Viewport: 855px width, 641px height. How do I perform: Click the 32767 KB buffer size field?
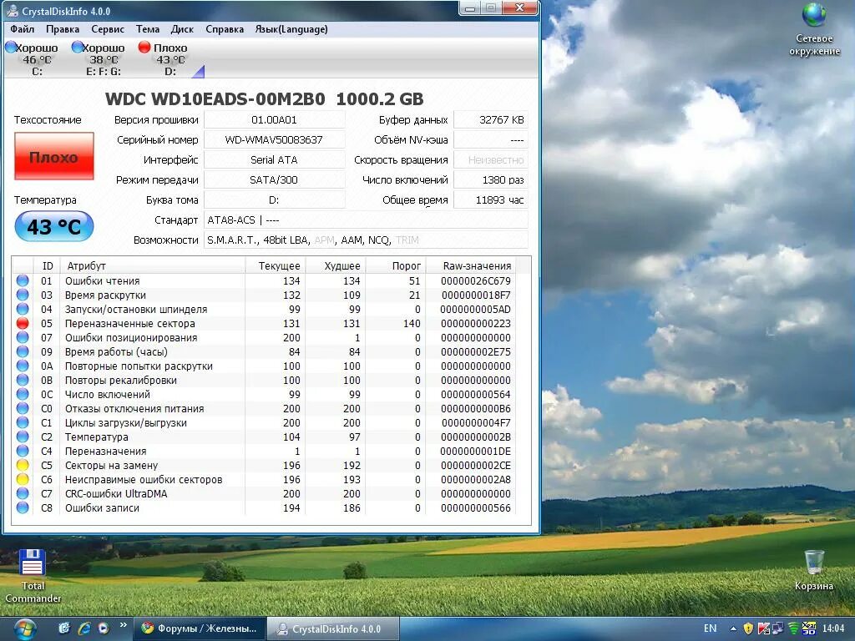point(491,120)
